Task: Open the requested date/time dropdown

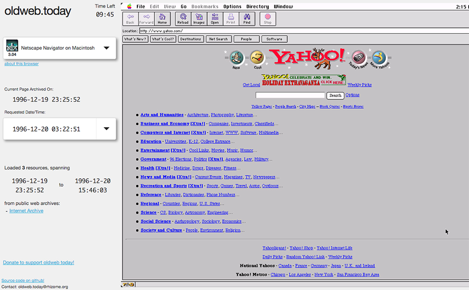Action: [106, 129]
